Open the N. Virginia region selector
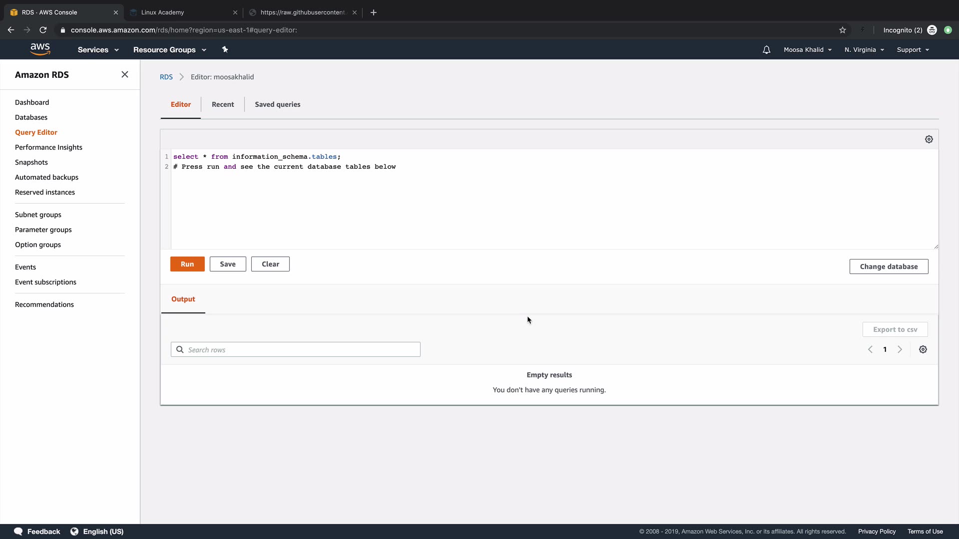Image resolution: width=959 pixels, height=539 pixels. coord(864,50)
